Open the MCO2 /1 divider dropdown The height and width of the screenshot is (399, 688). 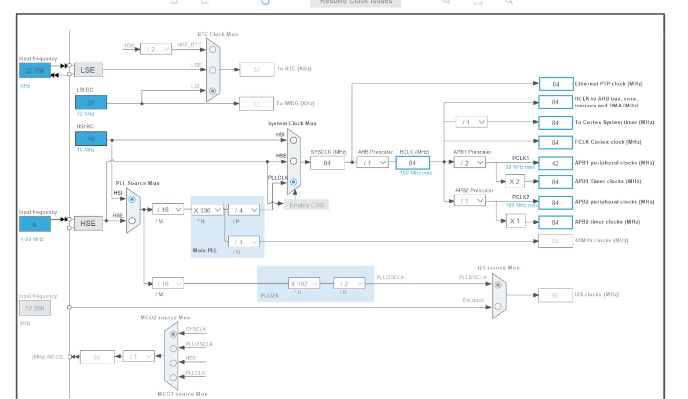click(138, 356)
